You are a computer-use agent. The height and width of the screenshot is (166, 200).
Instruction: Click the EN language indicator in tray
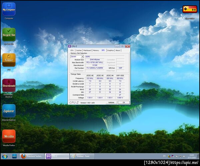point(164,156)
